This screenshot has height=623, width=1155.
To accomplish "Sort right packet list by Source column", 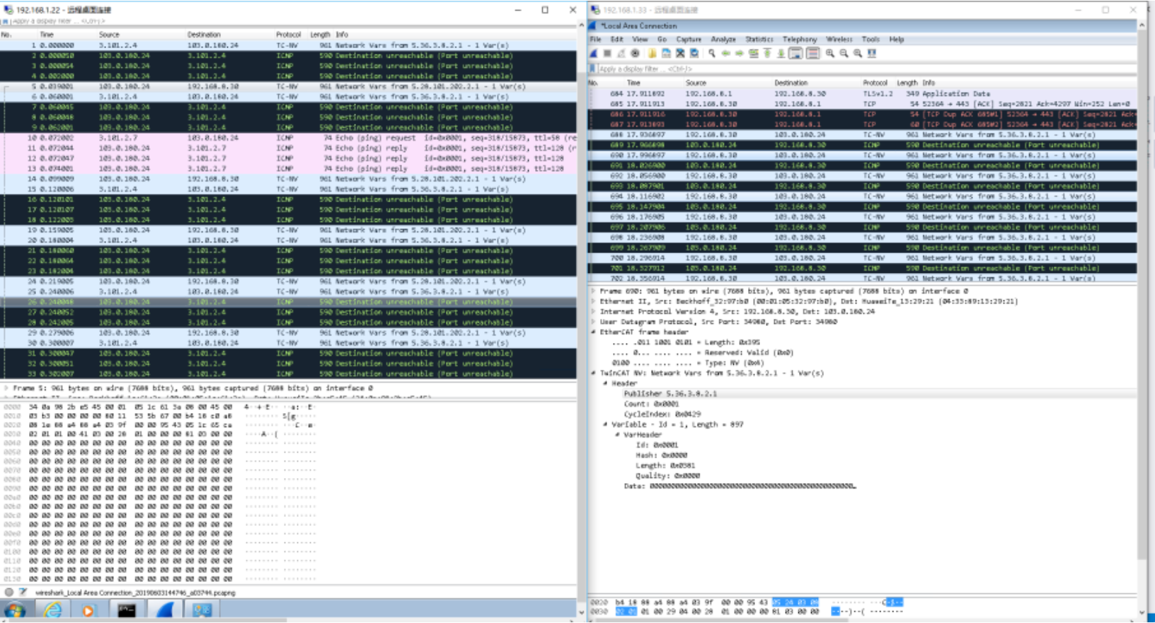I will [696, 83].
